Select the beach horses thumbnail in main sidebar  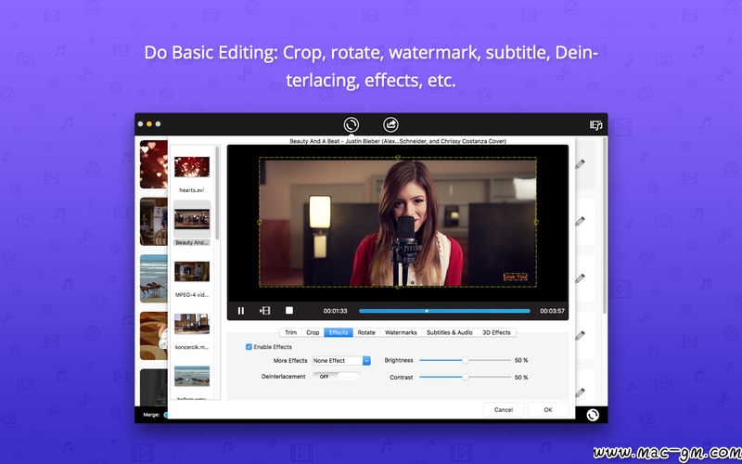(x=153, y=278)
